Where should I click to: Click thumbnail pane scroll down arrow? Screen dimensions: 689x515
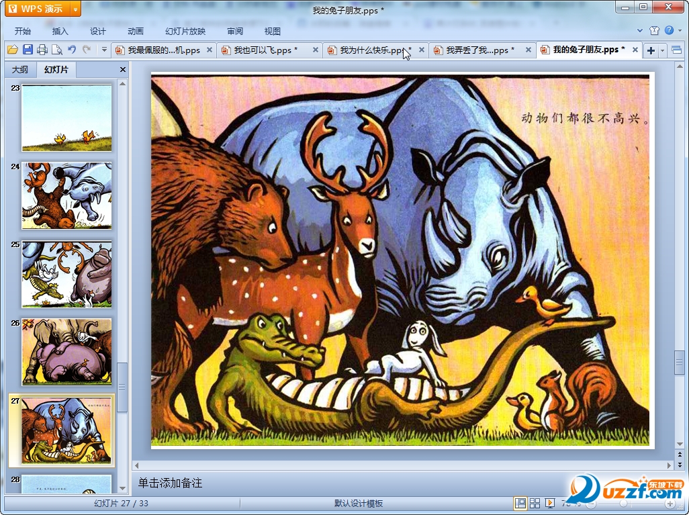tap(123, 488)
